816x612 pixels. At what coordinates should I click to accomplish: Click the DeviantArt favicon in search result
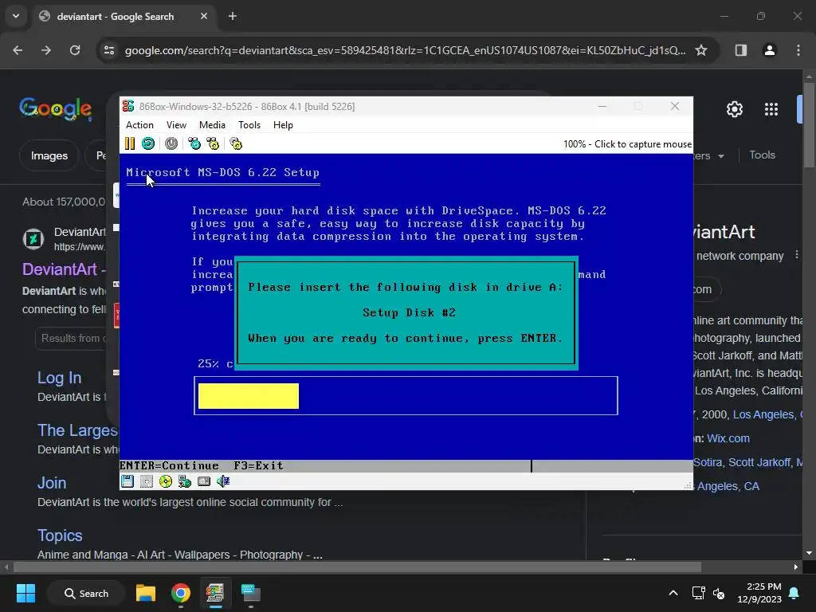click(33, 239)
